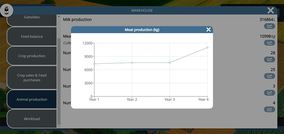Screen dimensions: 284x134
Task: Close the Meat production chart popup
Action: click(x=208, y=30)
